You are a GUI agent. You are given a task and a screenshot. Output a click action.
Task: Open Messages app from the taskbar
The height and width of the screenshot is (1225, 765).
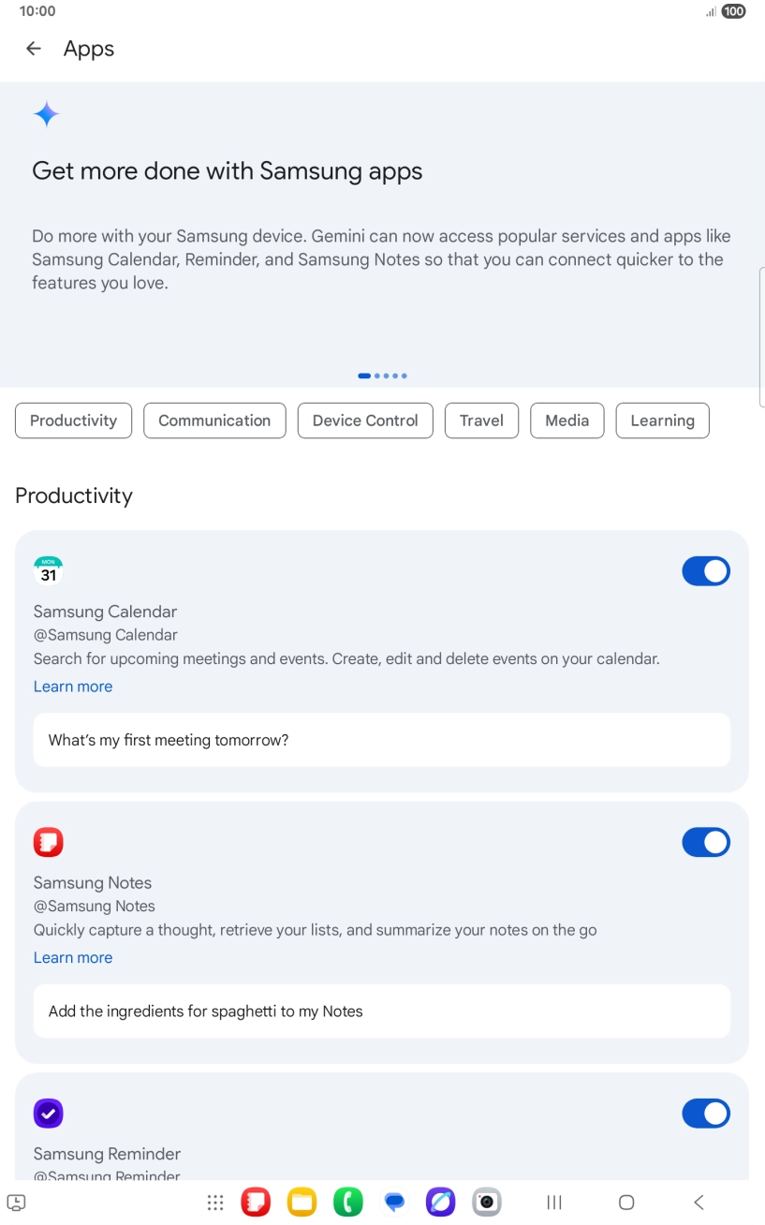pos(394,1203)
